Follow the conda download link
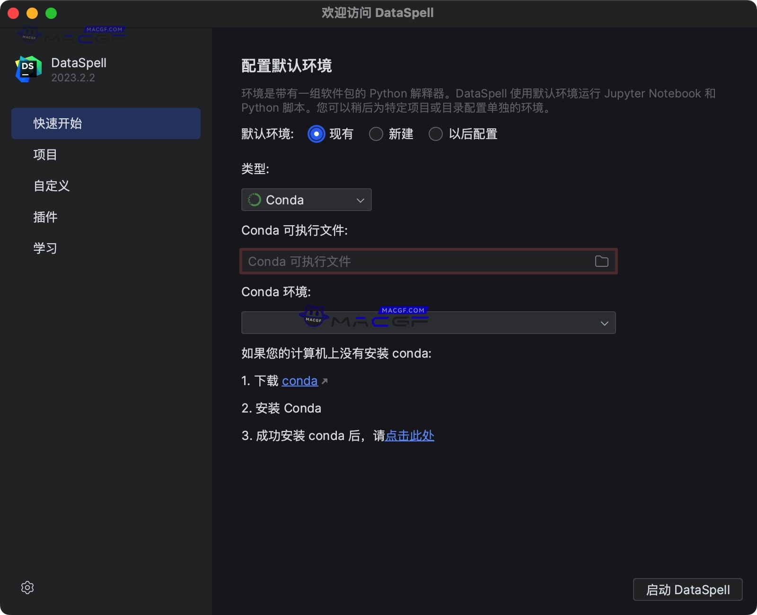This screenshot has height=615, width=757. [299, 380]
